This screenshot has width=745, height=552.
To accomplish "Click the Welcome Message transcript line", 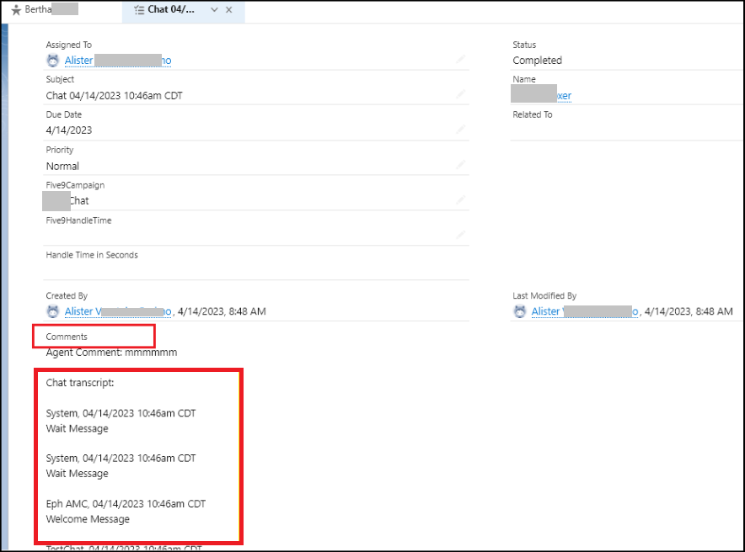I will (x=88, y=519).
